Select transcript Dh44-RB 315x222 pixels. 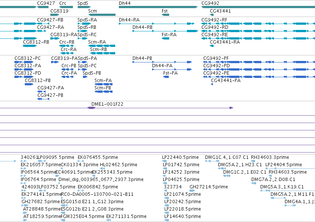[165, 31]
